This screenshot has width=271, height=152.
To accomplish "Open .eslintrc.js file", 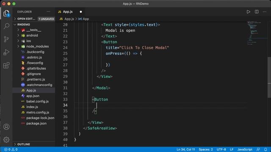I will click(34, 57).
